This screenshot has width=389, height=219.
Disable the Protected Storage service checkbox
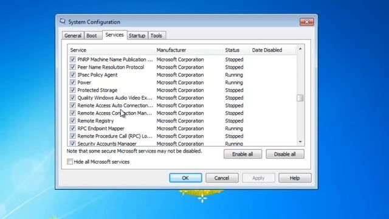click(x=72, y=90)
